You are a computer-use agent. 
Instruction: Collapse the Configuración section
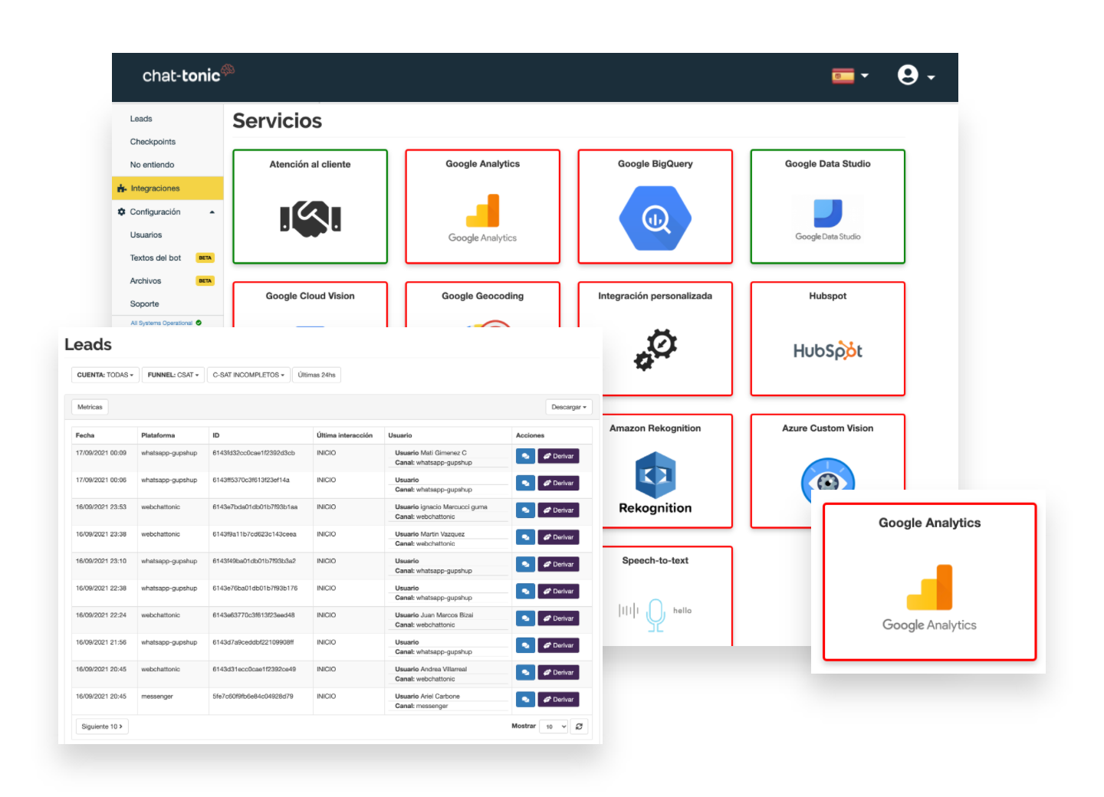[x=168, y=212]
